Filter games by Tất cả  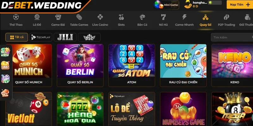click(x=17, y=37)
